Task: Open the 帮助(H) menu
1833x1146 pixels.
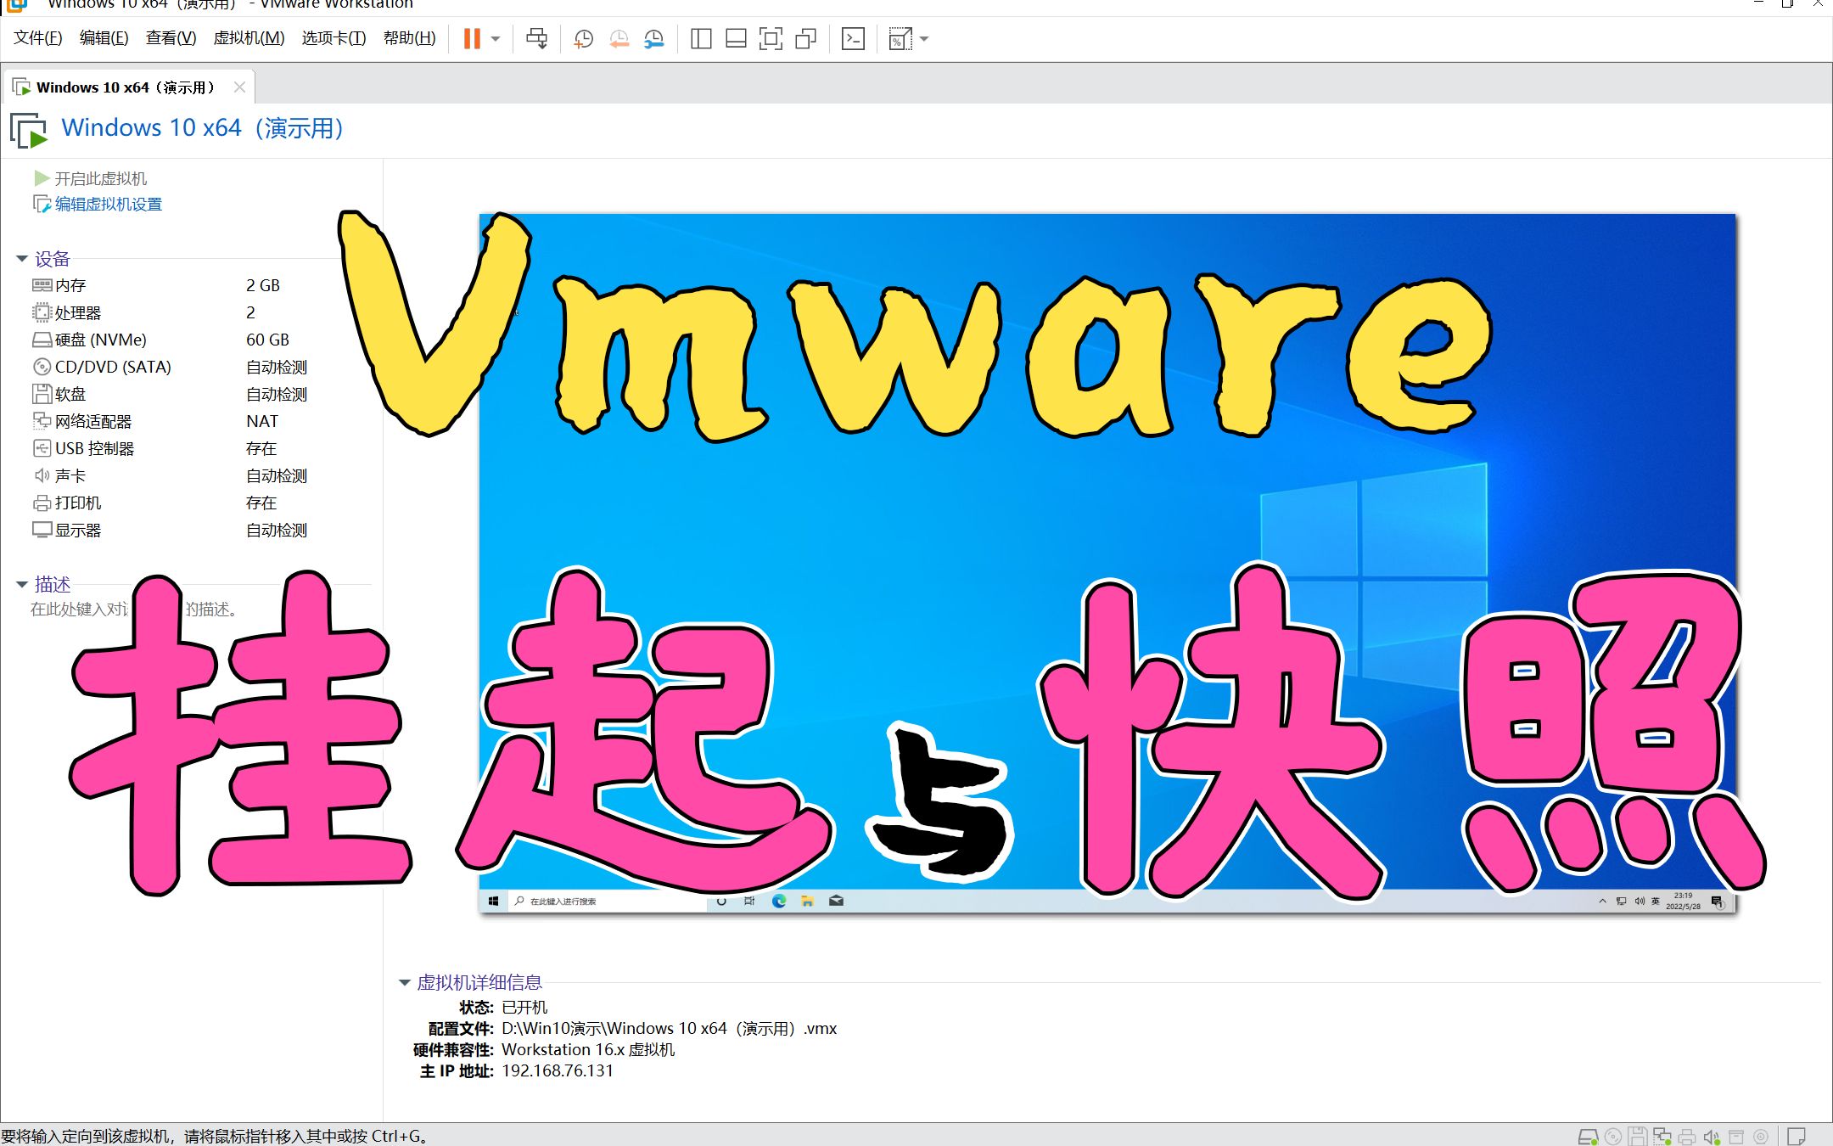Action: pos(409,38)
